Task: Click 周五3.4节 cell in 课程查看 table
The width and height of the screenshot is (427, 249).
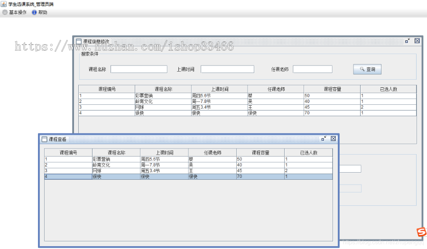Action: point(165,171)
